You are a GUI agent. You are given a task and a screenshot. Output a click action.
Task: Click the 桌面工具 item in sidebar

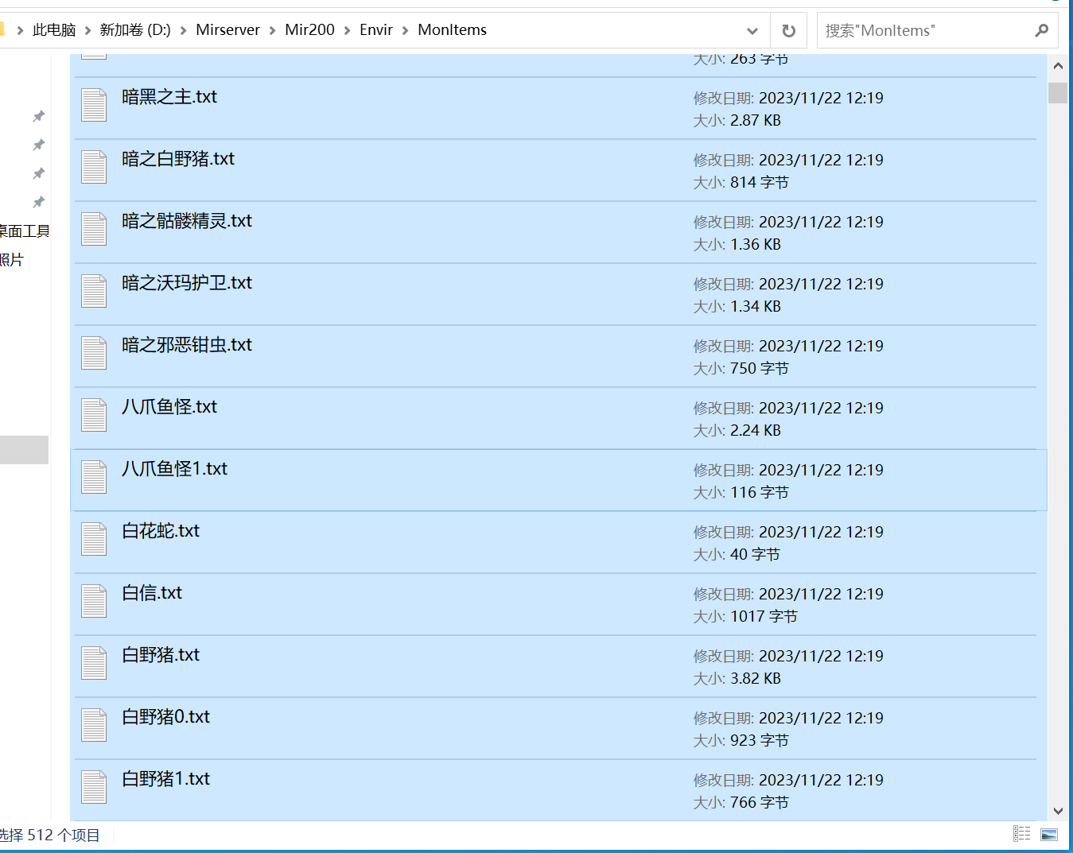25,231
